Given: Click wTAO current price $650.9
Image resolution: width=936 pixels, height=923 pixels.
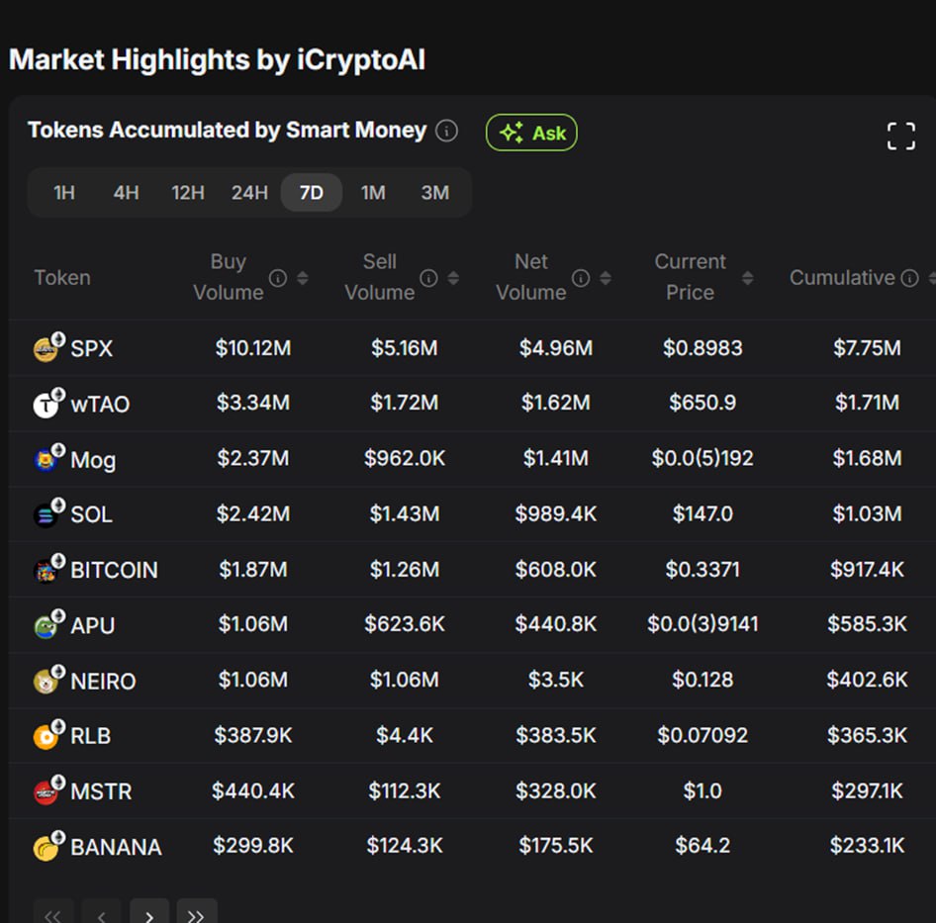Looking at the screenshot, I should 702,403.
